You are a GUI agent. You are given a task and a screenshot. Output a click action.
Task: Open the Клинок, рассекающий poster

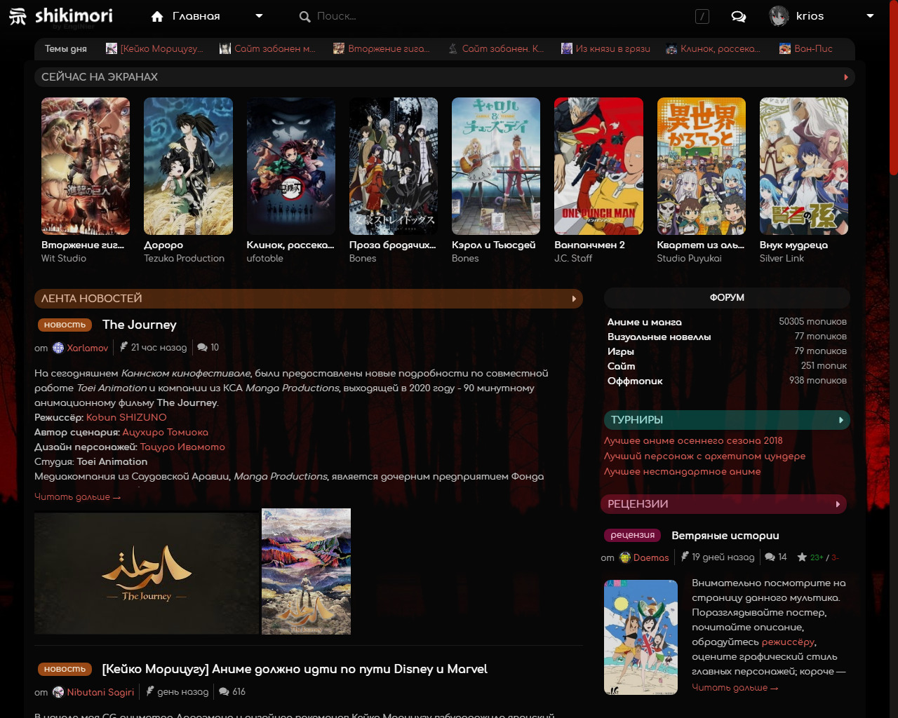click(x=290, y=166)
